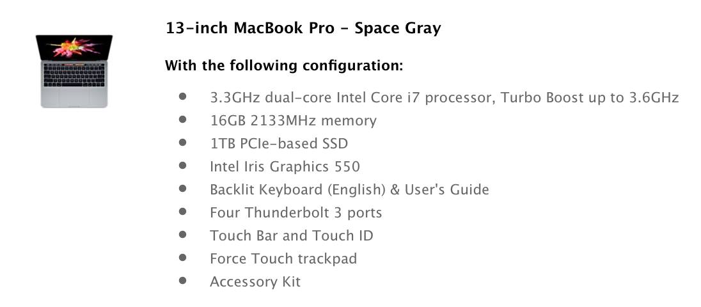Click the 13-inch MacBook Pro Space Gray title
This screenshot has height=307, width=701.
[303, 29]
